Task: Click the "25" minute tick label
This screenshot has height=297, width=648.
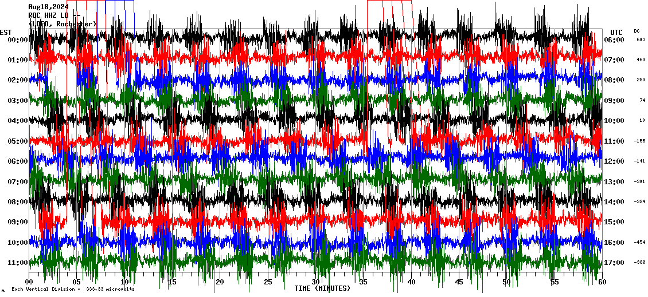Action: (268, 282)
